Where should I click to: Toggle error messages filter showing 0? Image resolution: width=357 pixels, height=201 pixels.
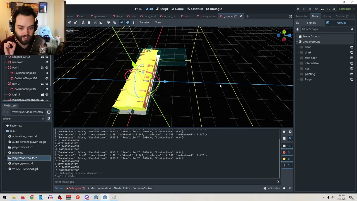286,152
